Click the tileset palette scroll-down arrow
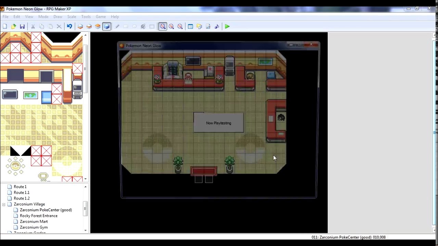Viewport: 438px width, 246px height. (x=85, y=179)
